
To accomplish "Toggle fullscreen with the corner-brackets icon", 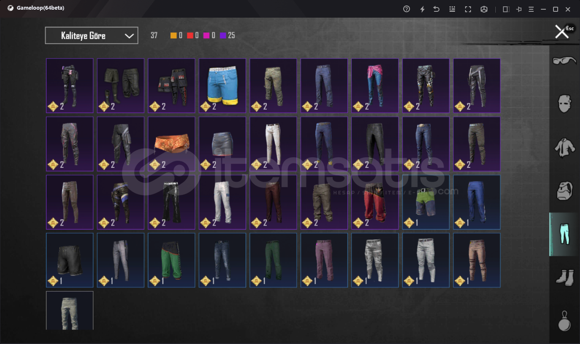I will [468, 9].
